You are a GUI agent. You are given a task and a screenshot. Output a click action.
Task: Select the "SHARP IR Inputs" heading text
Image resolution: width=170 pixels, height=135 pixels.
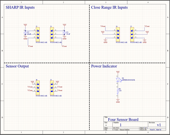point(20,8)
